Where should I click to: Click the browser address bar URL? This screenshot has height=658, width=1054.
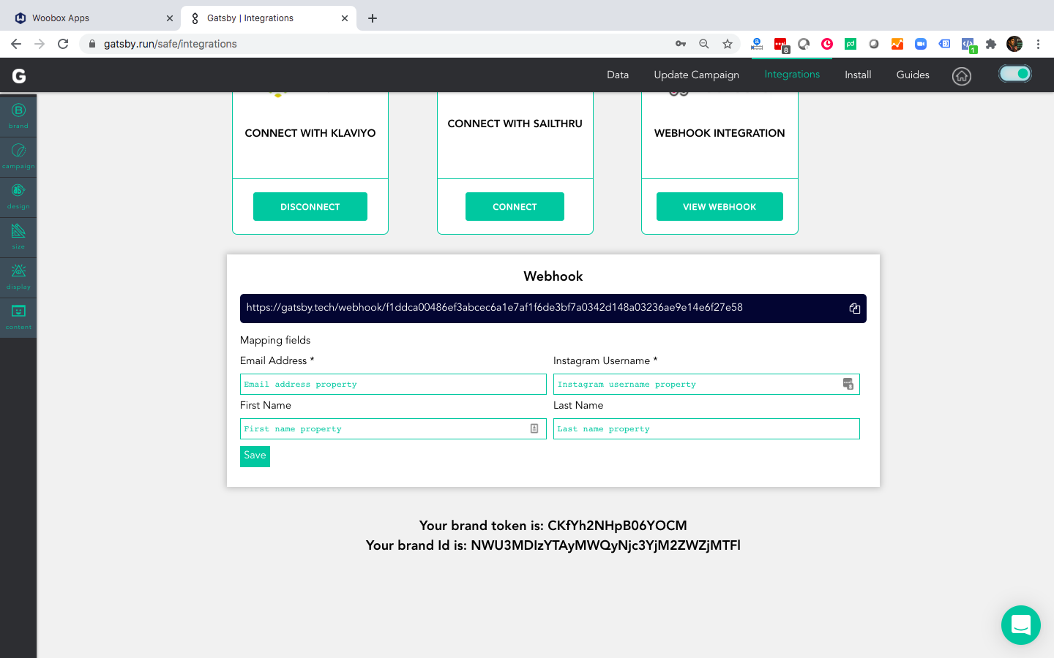coord(171,44)
